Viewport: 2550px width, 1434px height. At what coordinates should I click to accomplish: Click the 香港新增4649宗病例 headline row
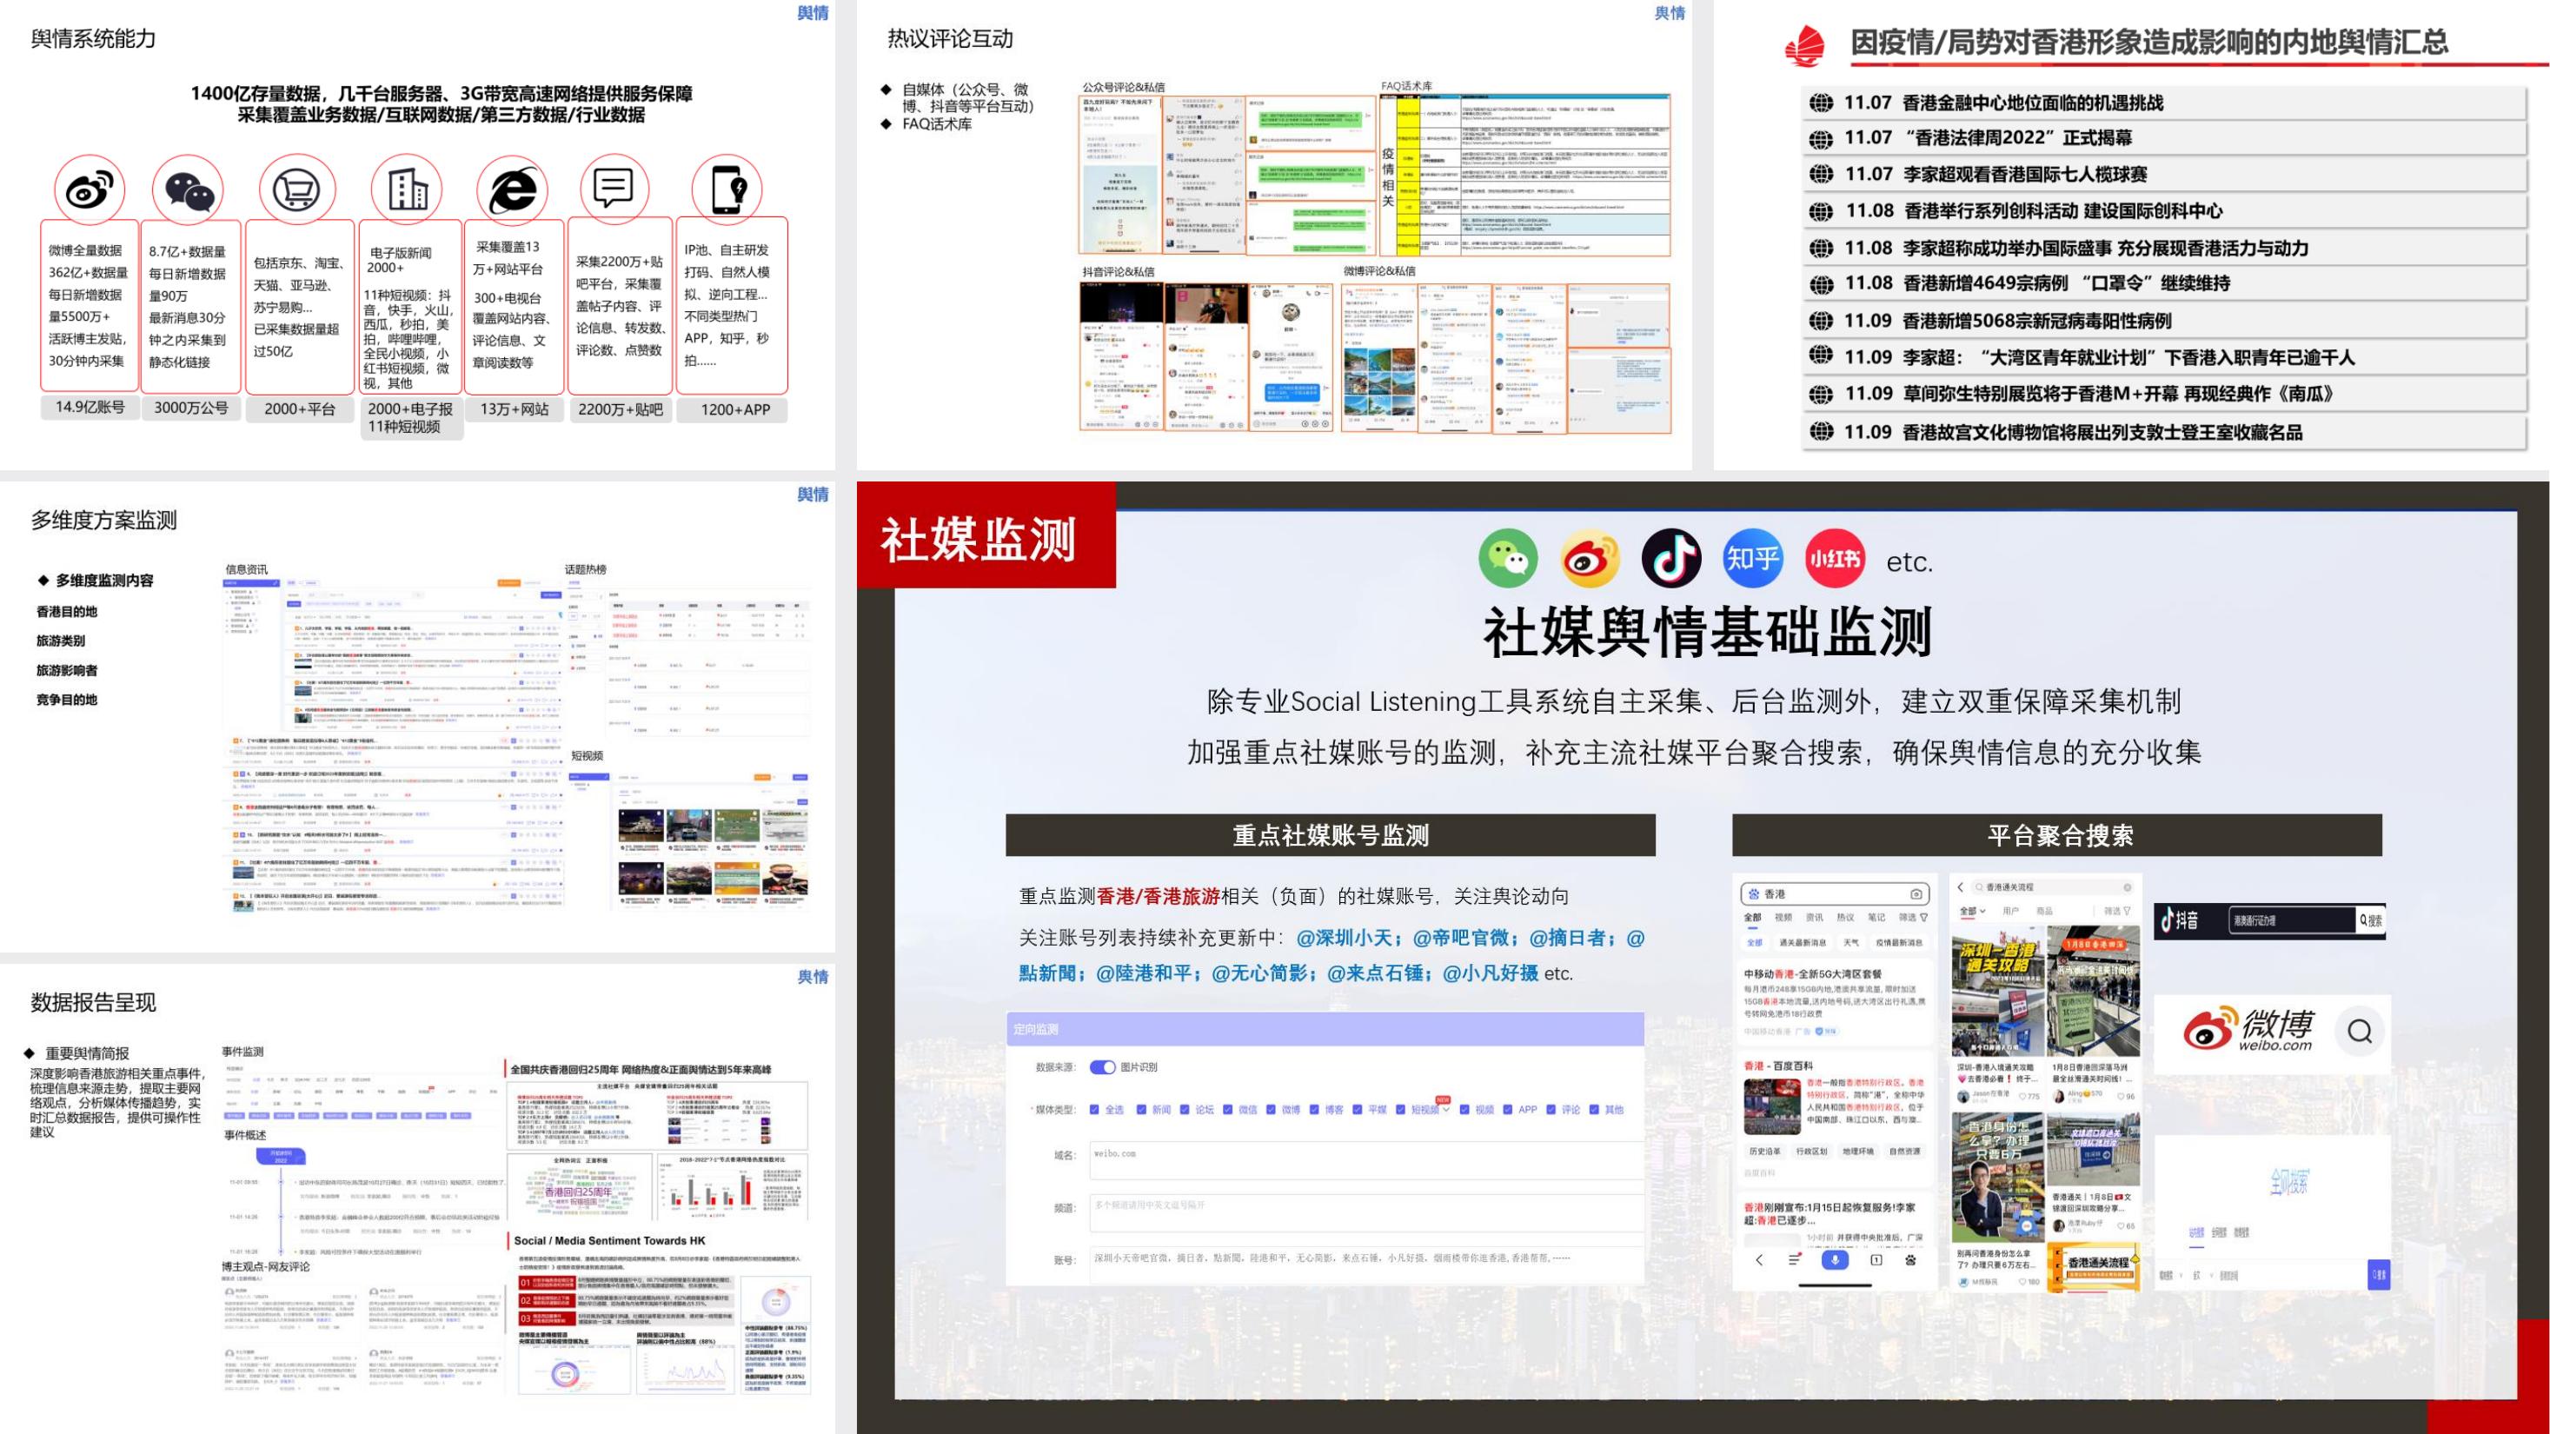click(x=2164, y=284)
